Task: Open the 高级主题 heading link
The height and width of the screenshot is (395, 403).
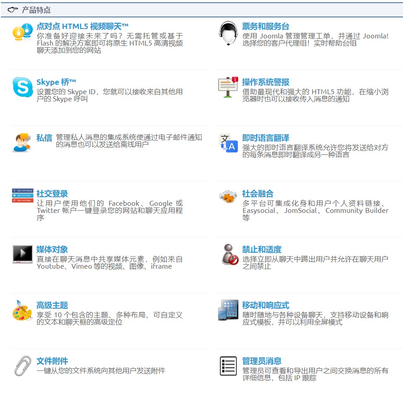Action: click(x=52, y=305)
